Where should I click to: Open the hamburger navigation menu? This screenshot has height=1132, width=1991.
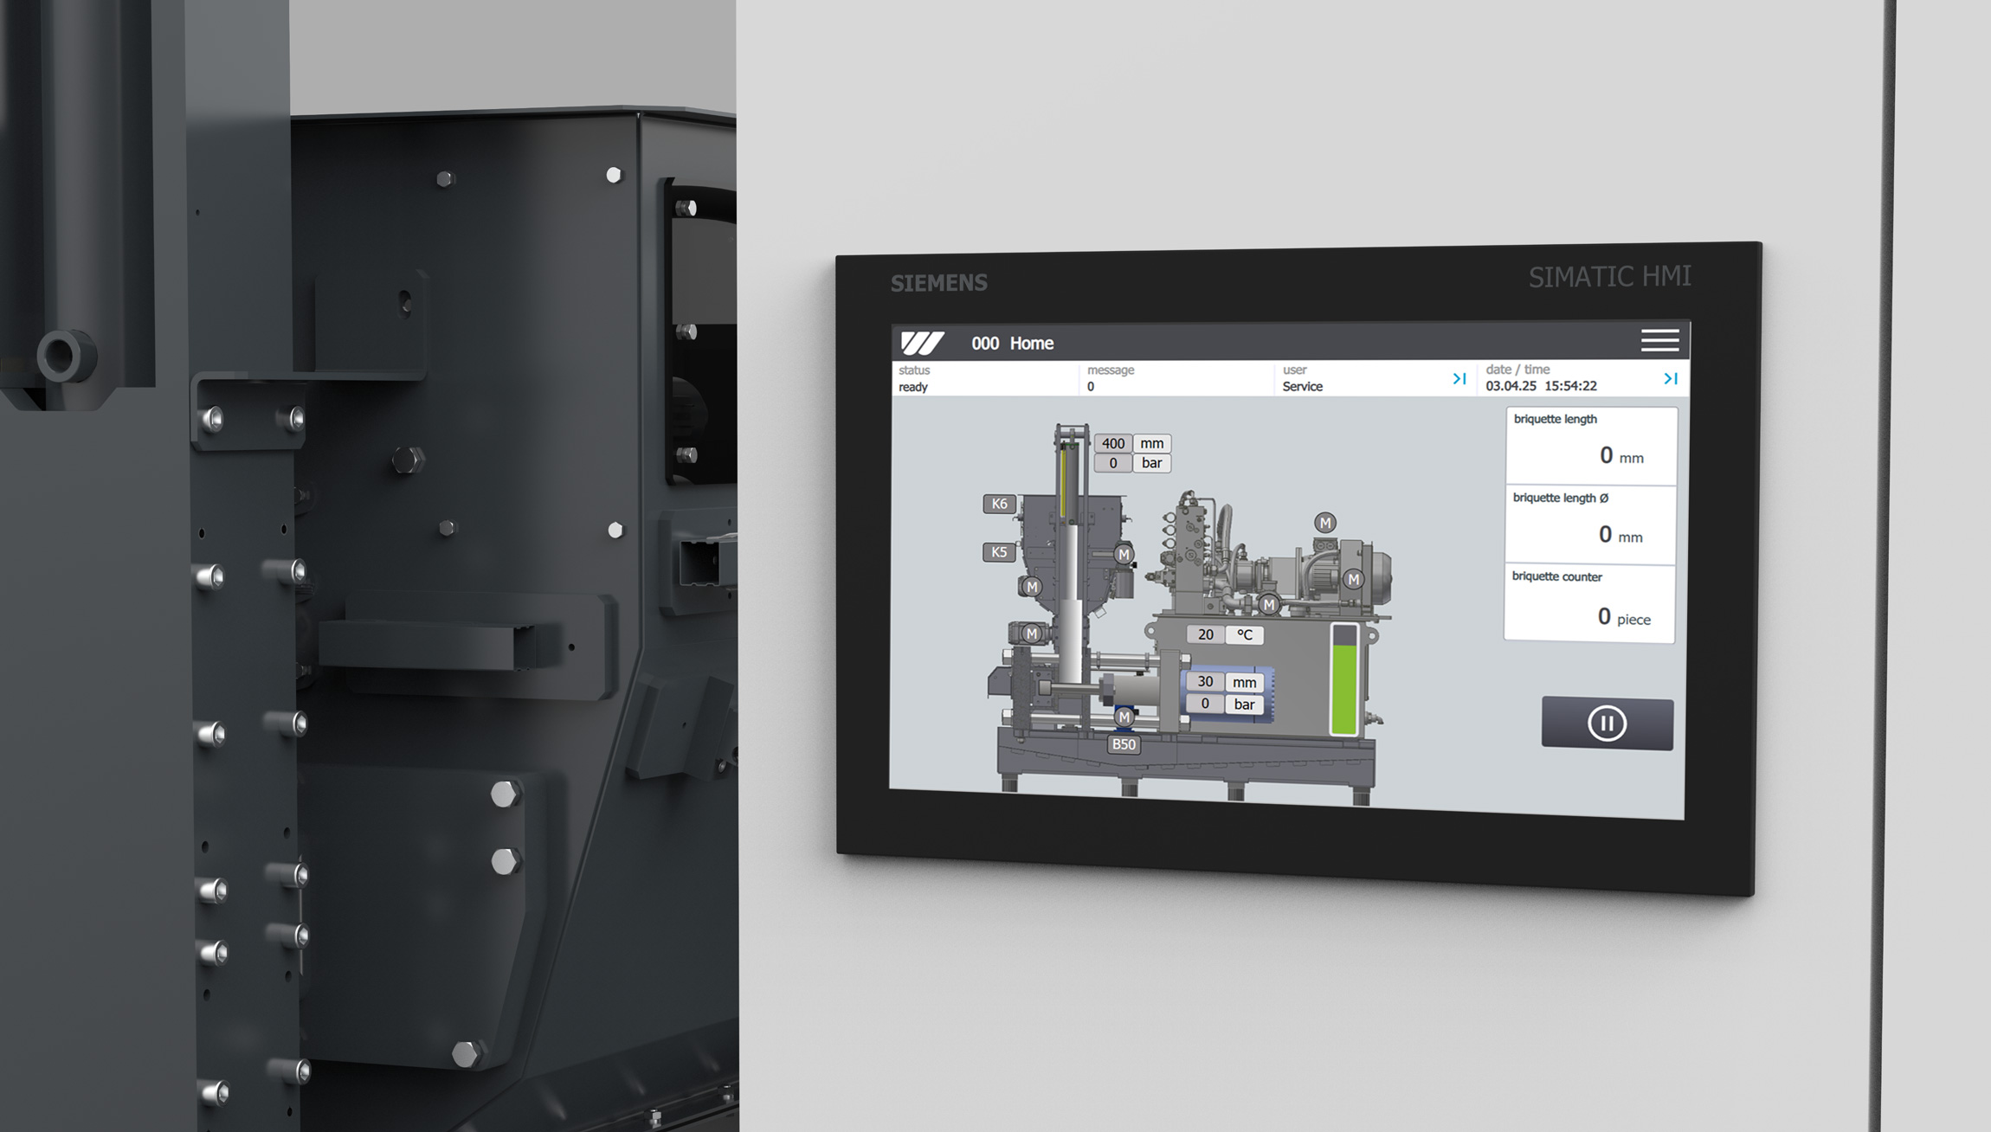(1660, 342)
